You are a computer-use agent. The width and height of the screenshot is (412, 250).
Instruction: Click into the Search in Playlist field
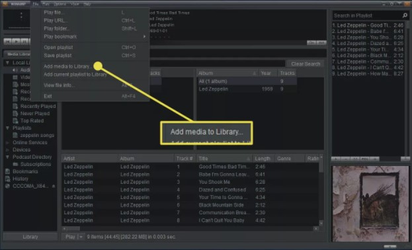click(367, 15)
